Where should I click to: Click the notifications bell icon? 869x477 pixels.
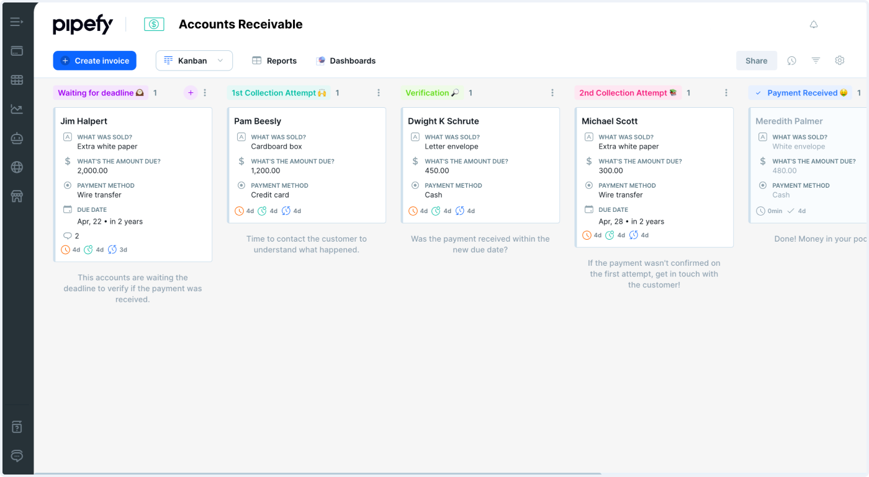click(x=814, y=25)
